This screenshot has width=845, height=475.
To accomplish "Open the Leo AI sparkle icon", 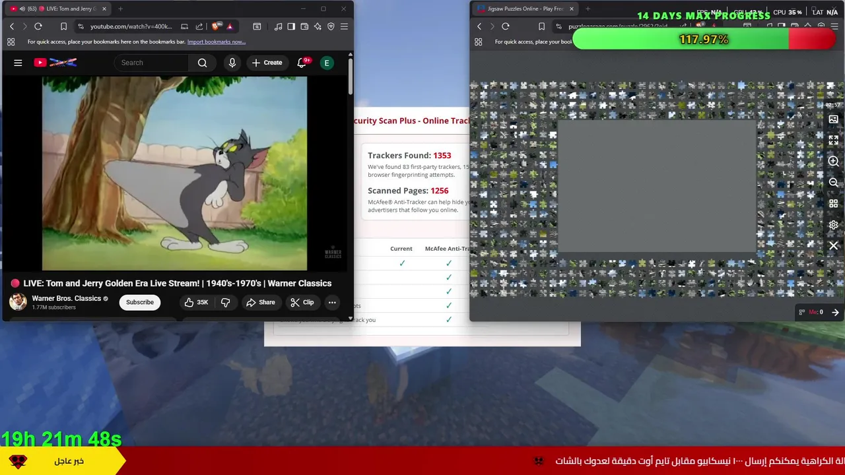I will click(x=318, y=26).
